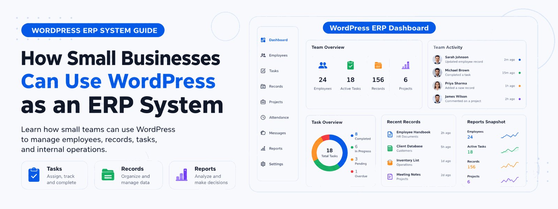
Task: Open the Meeting Notes record
Action: (419, 177)
